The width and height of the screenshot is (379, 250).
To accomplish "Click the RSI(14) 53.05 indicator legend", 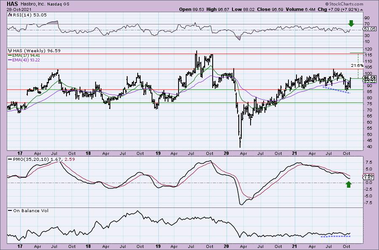I will click(x=30, y=15).
